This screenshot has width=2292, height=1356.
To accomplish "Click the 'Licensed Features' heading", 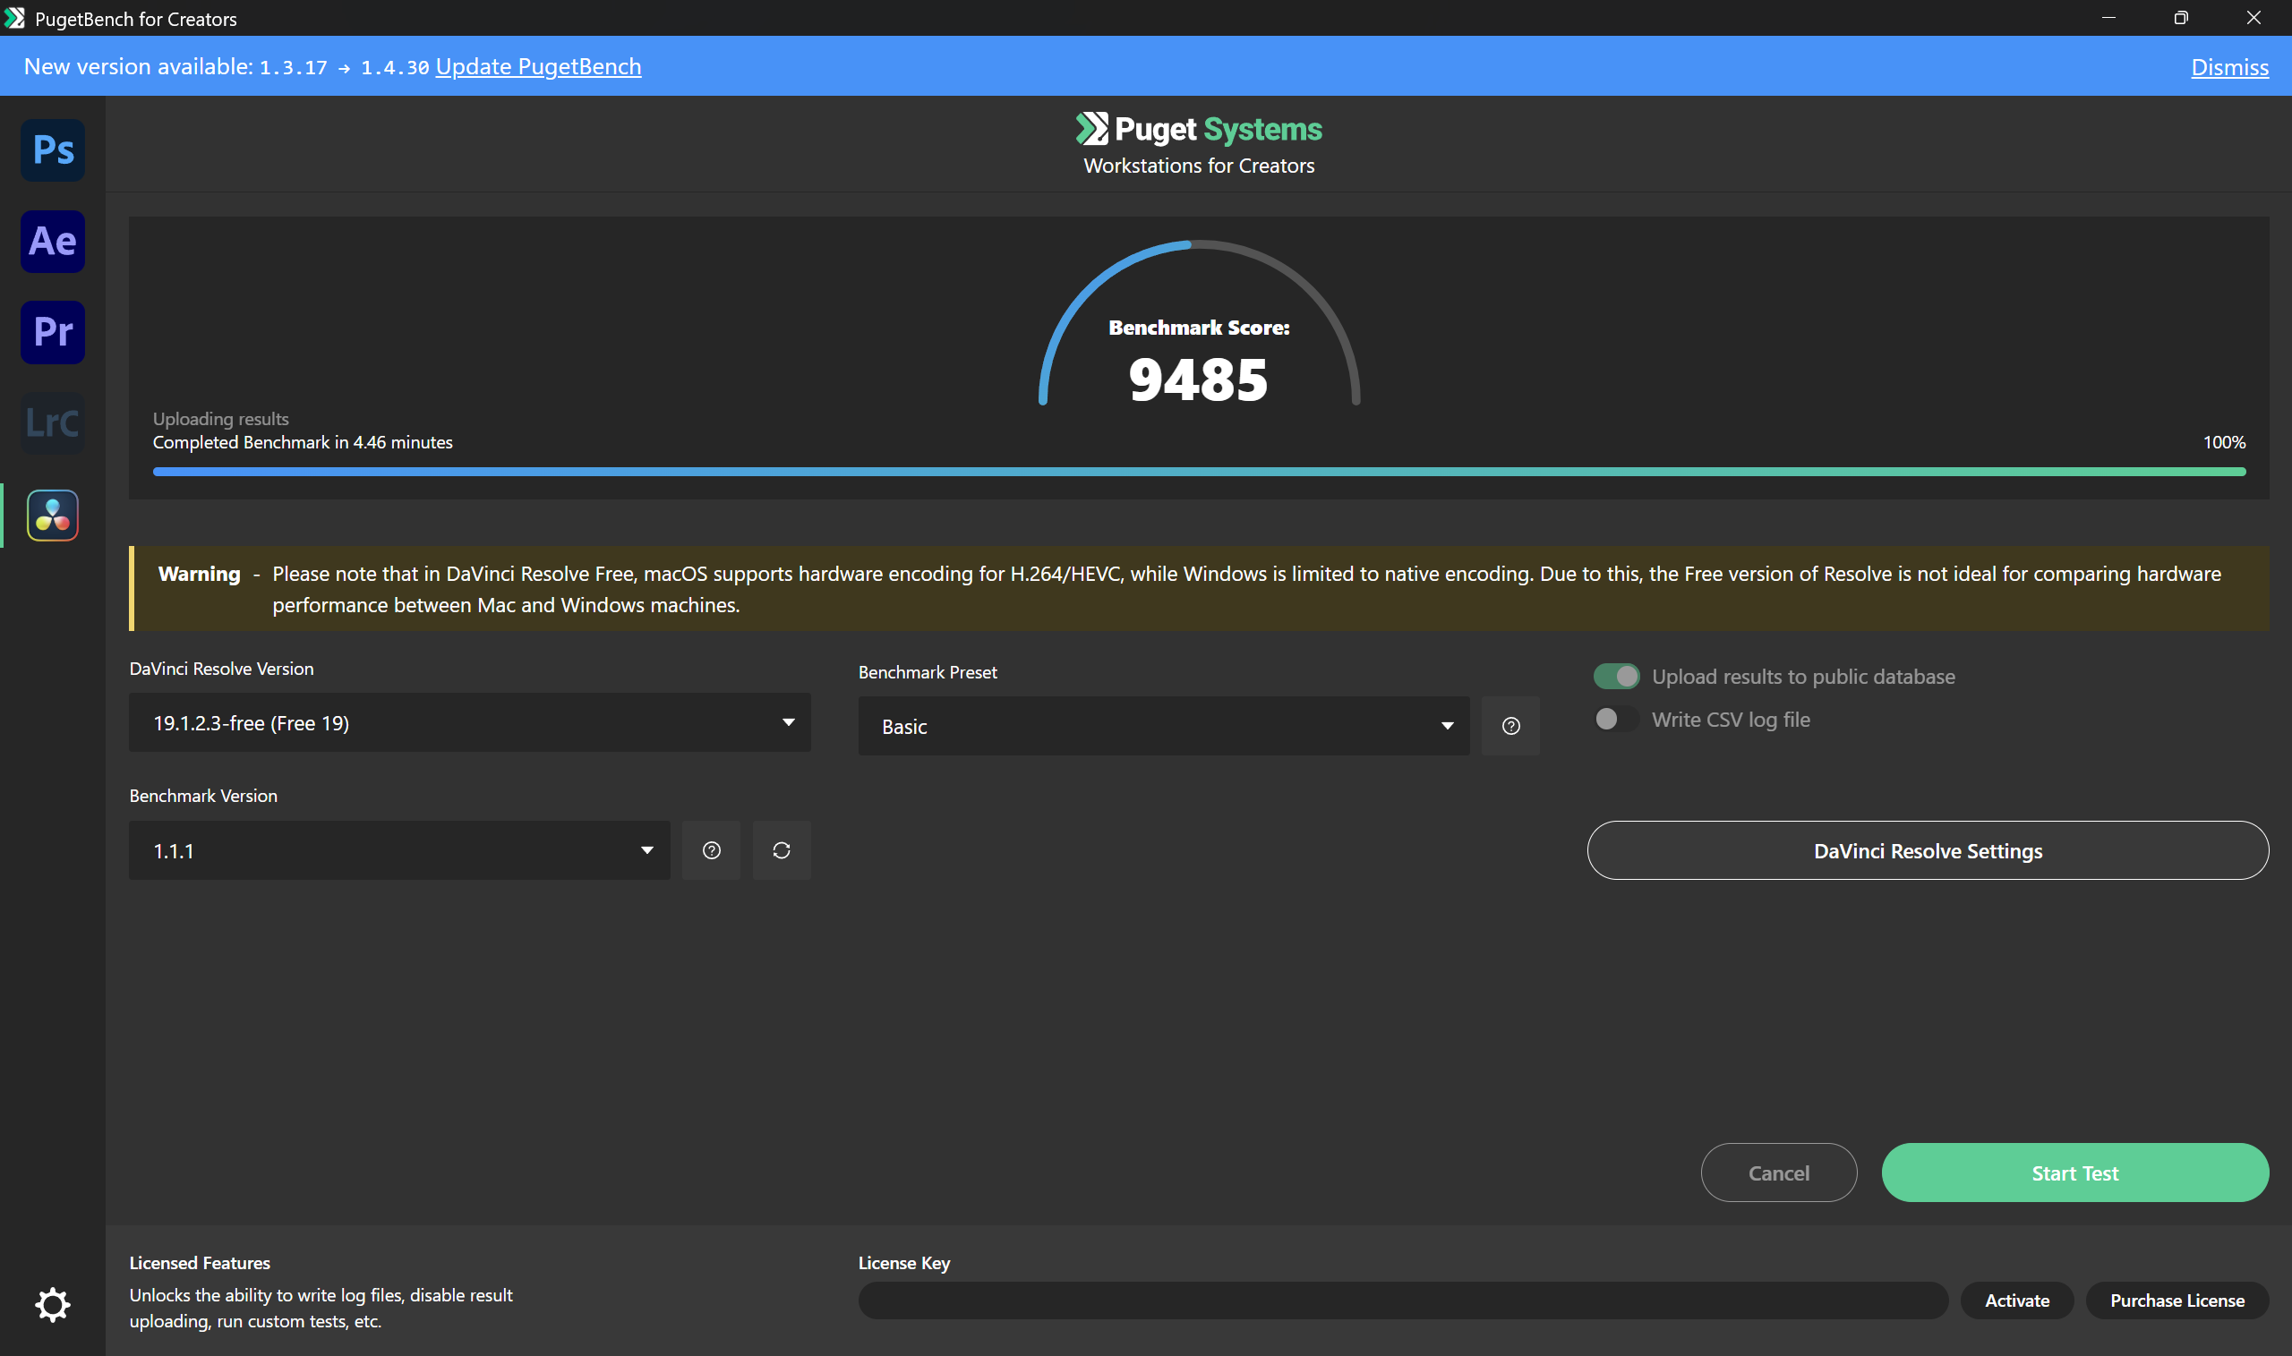I will click(x=201, y=1263).
